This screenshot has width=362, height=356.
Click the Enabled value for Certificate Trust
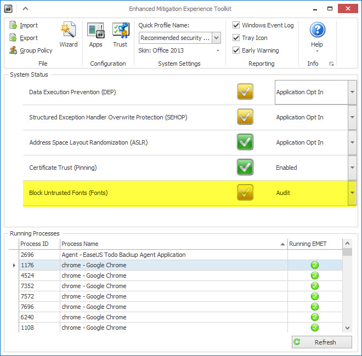pyautogui.click(x=286, y=168)
